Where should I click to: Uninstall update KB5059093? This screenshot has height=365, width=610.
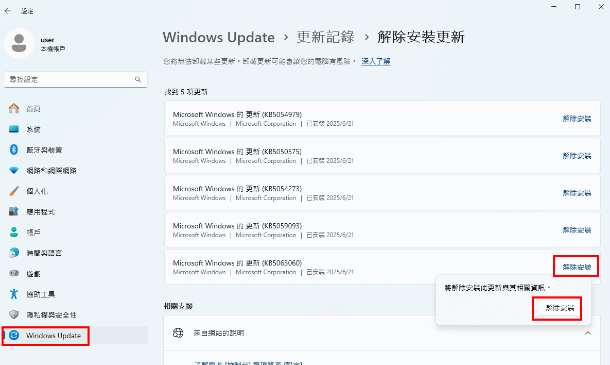tap(577, 230)
